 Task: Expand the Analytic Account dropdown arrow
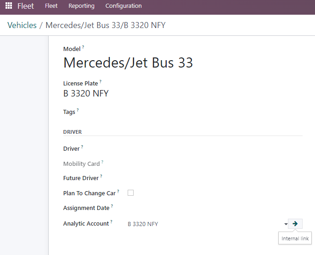286,224
